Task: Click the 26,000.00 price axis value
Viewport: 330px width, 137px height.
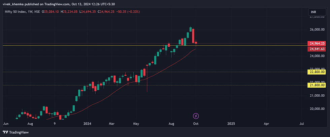Action: [317, 30]
